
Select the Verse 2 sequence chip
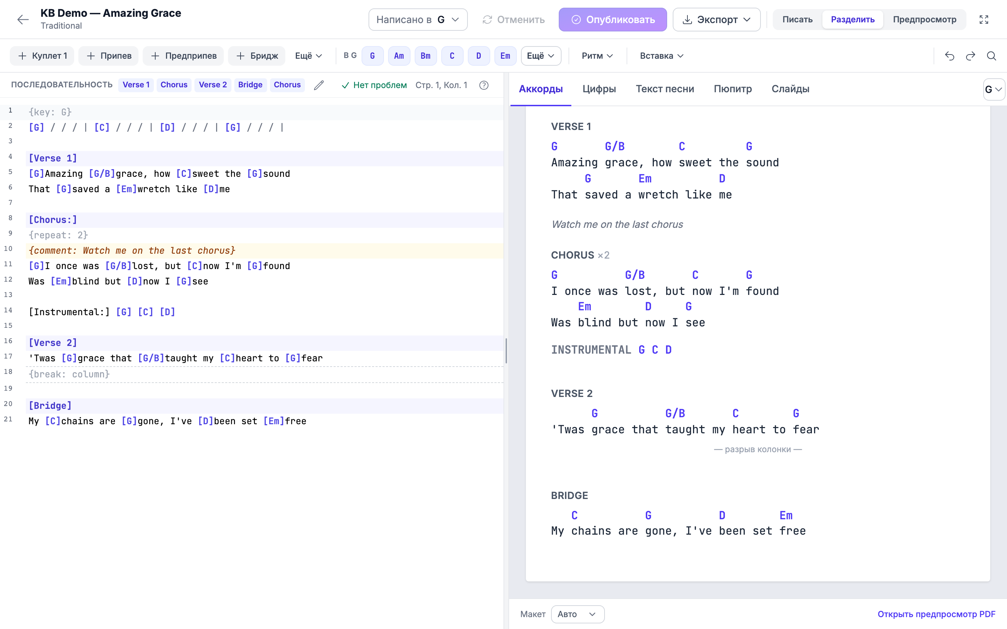pos(213,85)
